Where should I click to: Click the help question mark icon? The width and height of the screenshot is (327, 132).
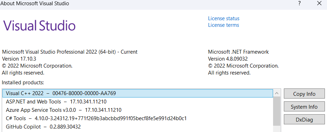[x=300, y=3]
